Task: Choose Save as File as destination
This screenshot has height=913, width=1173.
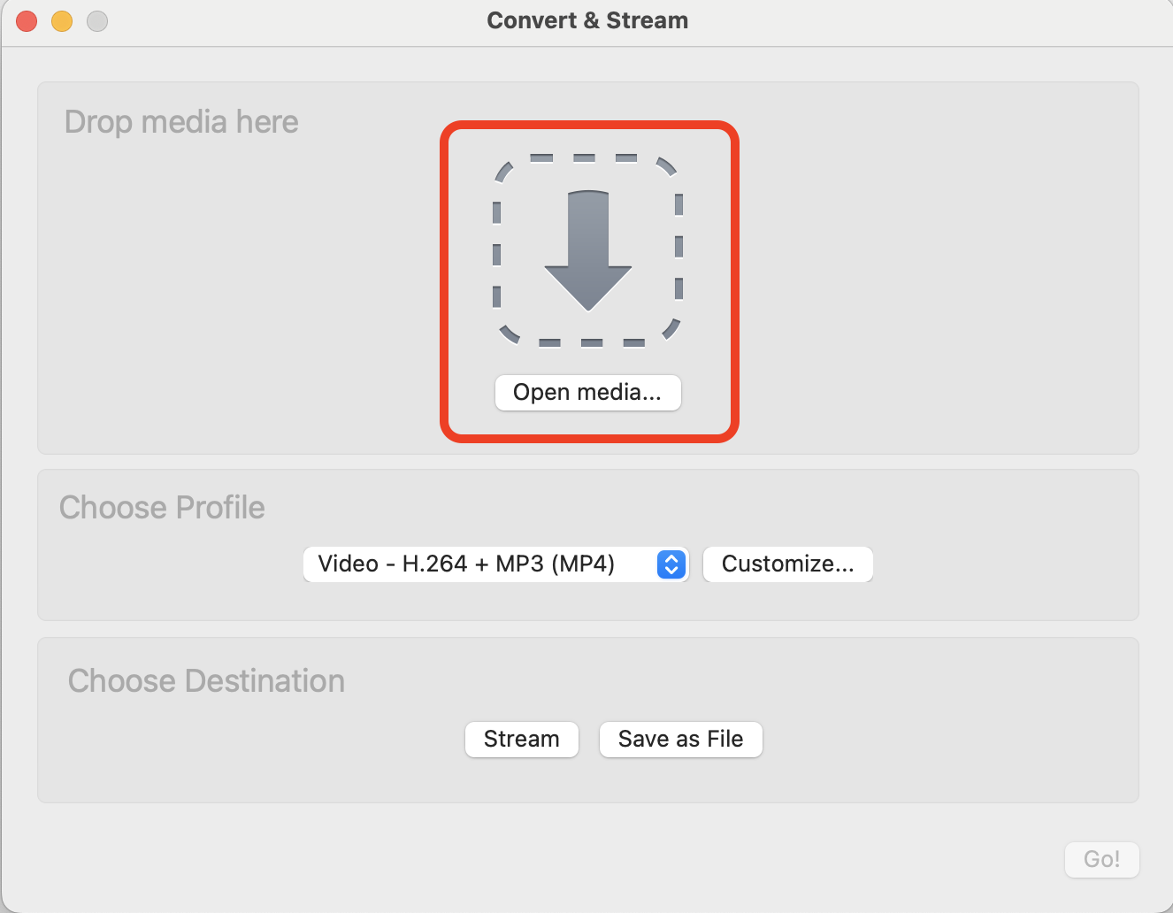Action: pyautogui.click(x=680, y=739)
